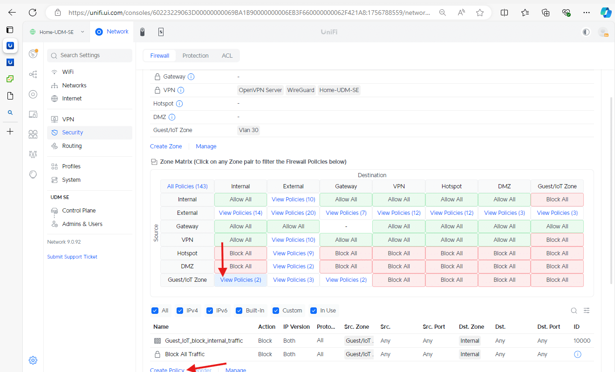Toggle dark mode theme icon
The height and width of the screenshot is (372, 615).
[x=586, y=32]
